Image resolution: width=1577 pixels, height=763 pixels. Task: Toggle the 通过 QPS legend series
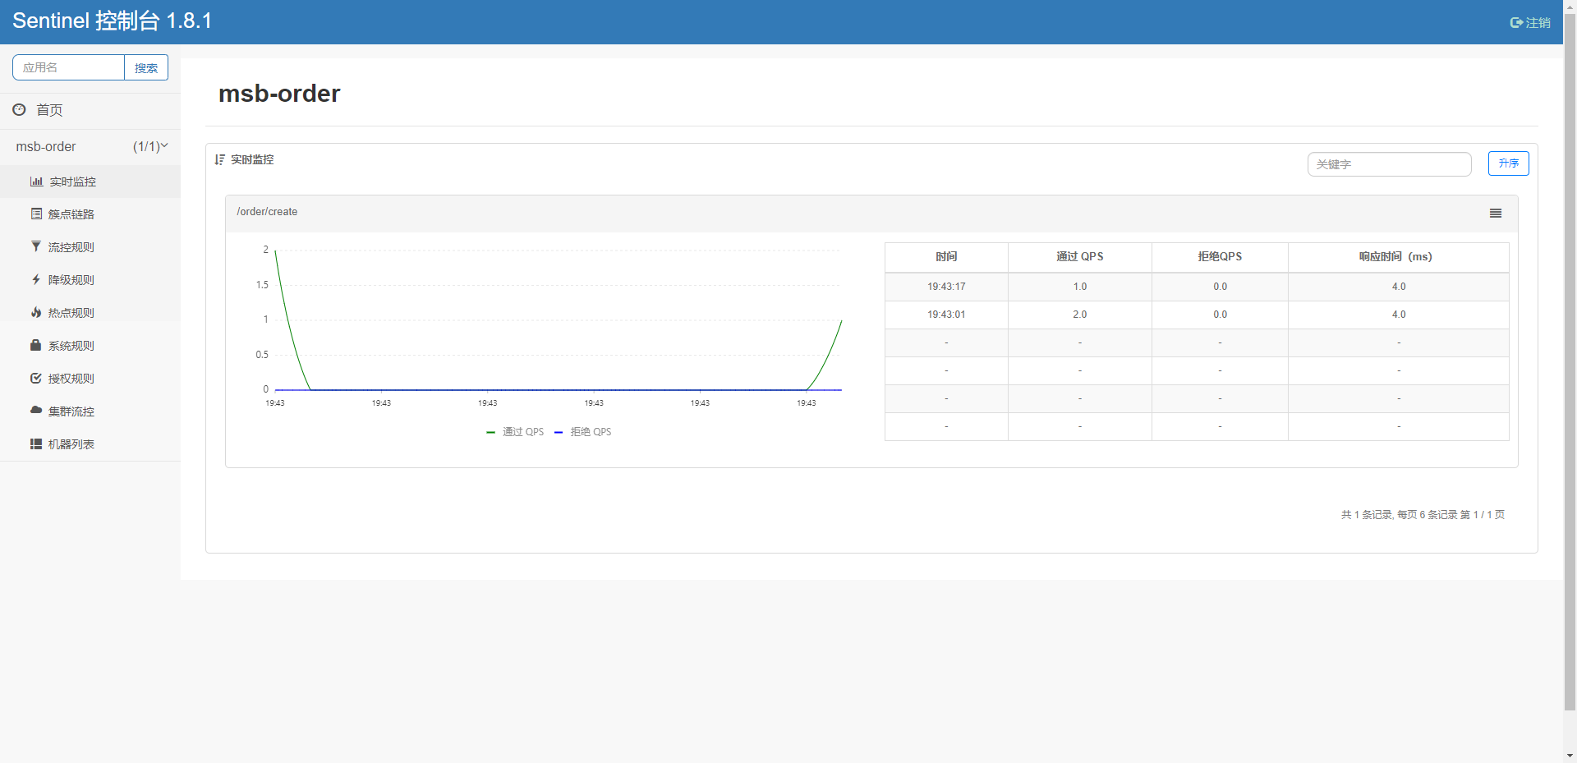515,432
